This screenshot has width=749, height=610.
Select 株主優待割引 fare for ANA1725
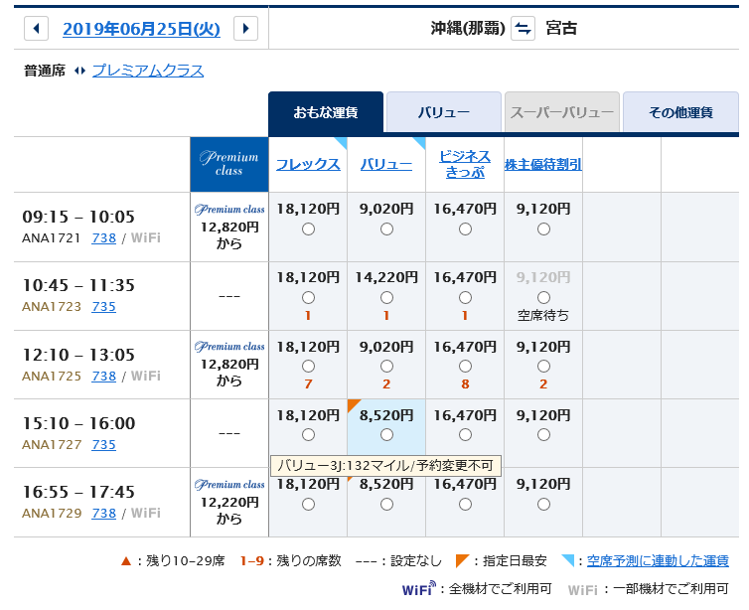coord(543,367)
